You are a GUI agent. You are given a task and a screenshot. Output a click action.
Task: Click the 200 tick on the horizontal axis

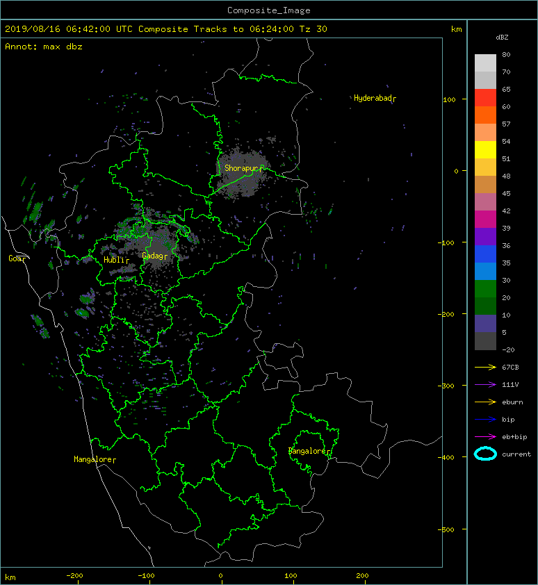click(x=362, y=576)
